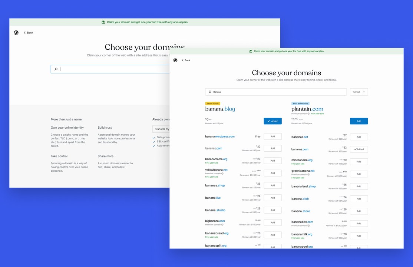Click info icon under greenbanana.net Premium domain
The height and width of the screenshot is (267, 413).
click(x=309, y=175)
